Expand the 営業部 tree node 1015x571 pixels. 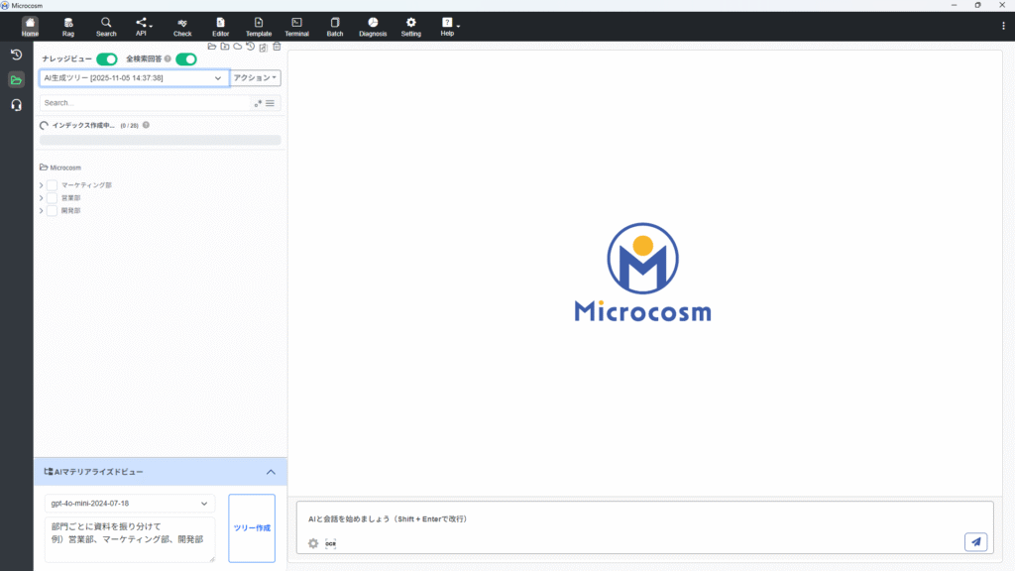42,198
